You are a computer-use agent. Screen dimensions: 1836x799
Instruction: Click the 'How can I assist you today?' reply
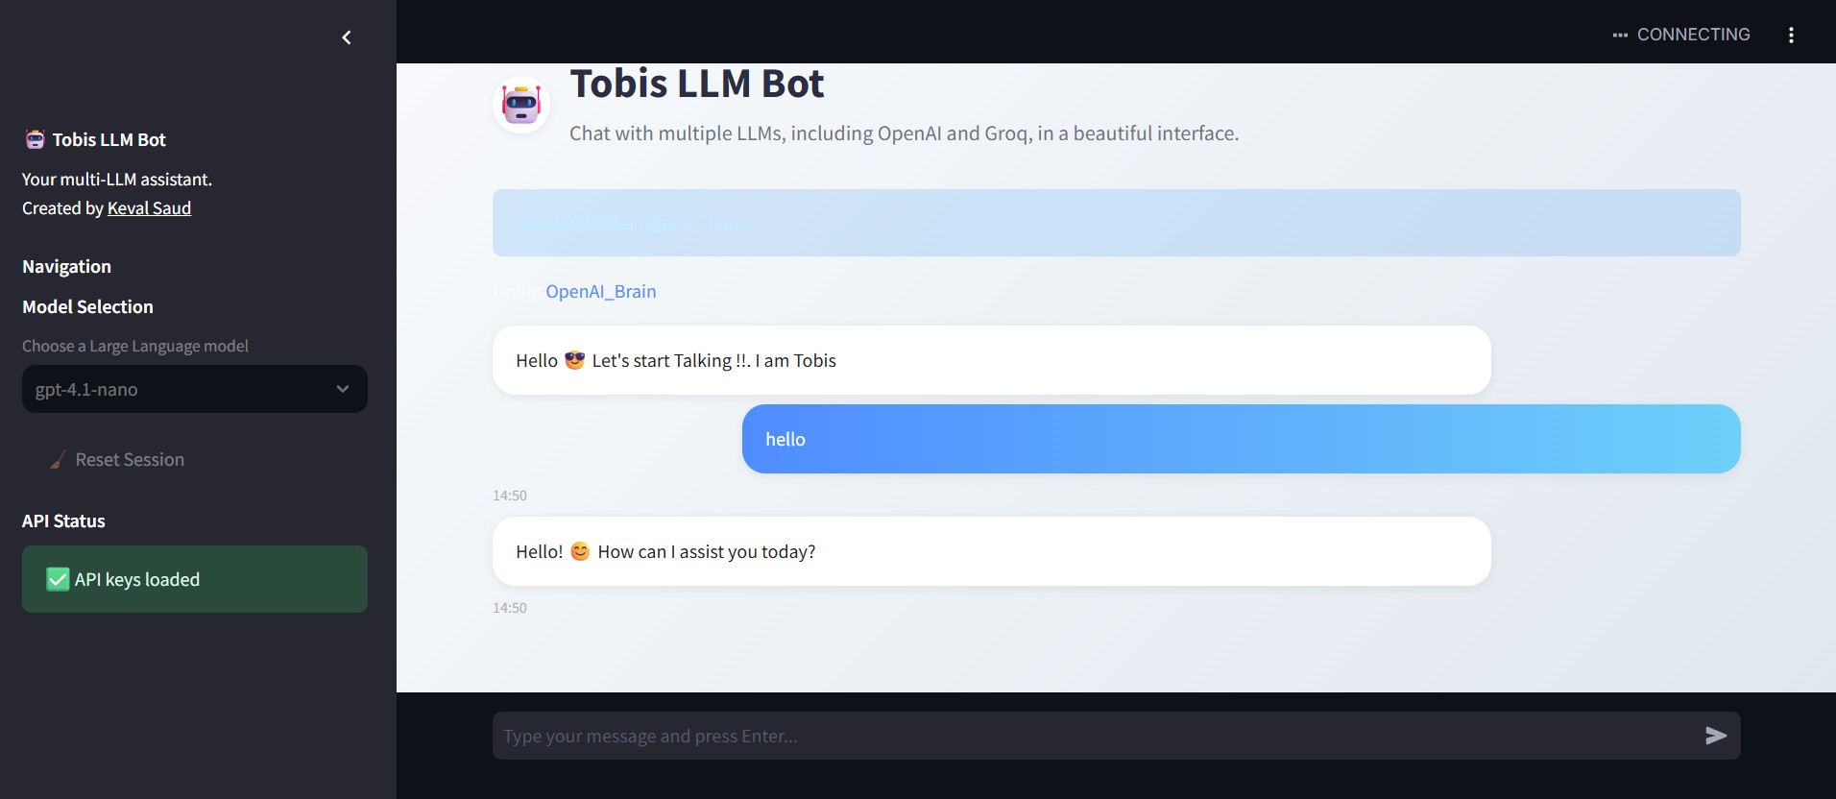706,551
